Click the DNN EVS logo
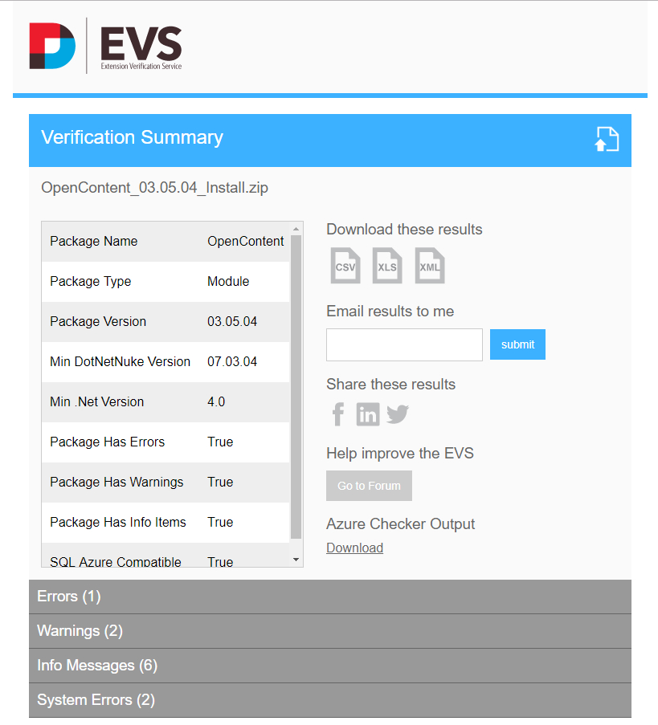658x725 pixels. (x=105, y=46)
